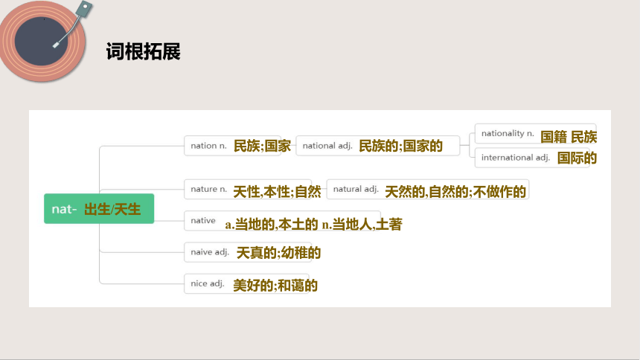Click the translation 天真的;幼稚的

point(278,253)
